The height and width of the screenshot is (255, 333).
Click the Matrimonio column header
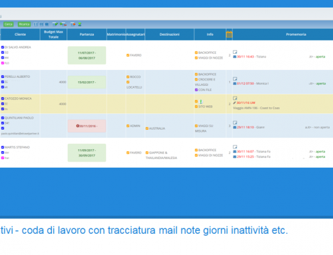[117, 35]
